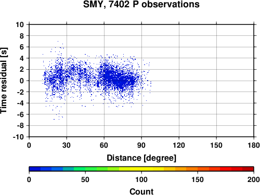The width and height of the screenshot is (260, 195).
Task: Pick the dark red colorbar segment at 200
Action: (248, 169)
